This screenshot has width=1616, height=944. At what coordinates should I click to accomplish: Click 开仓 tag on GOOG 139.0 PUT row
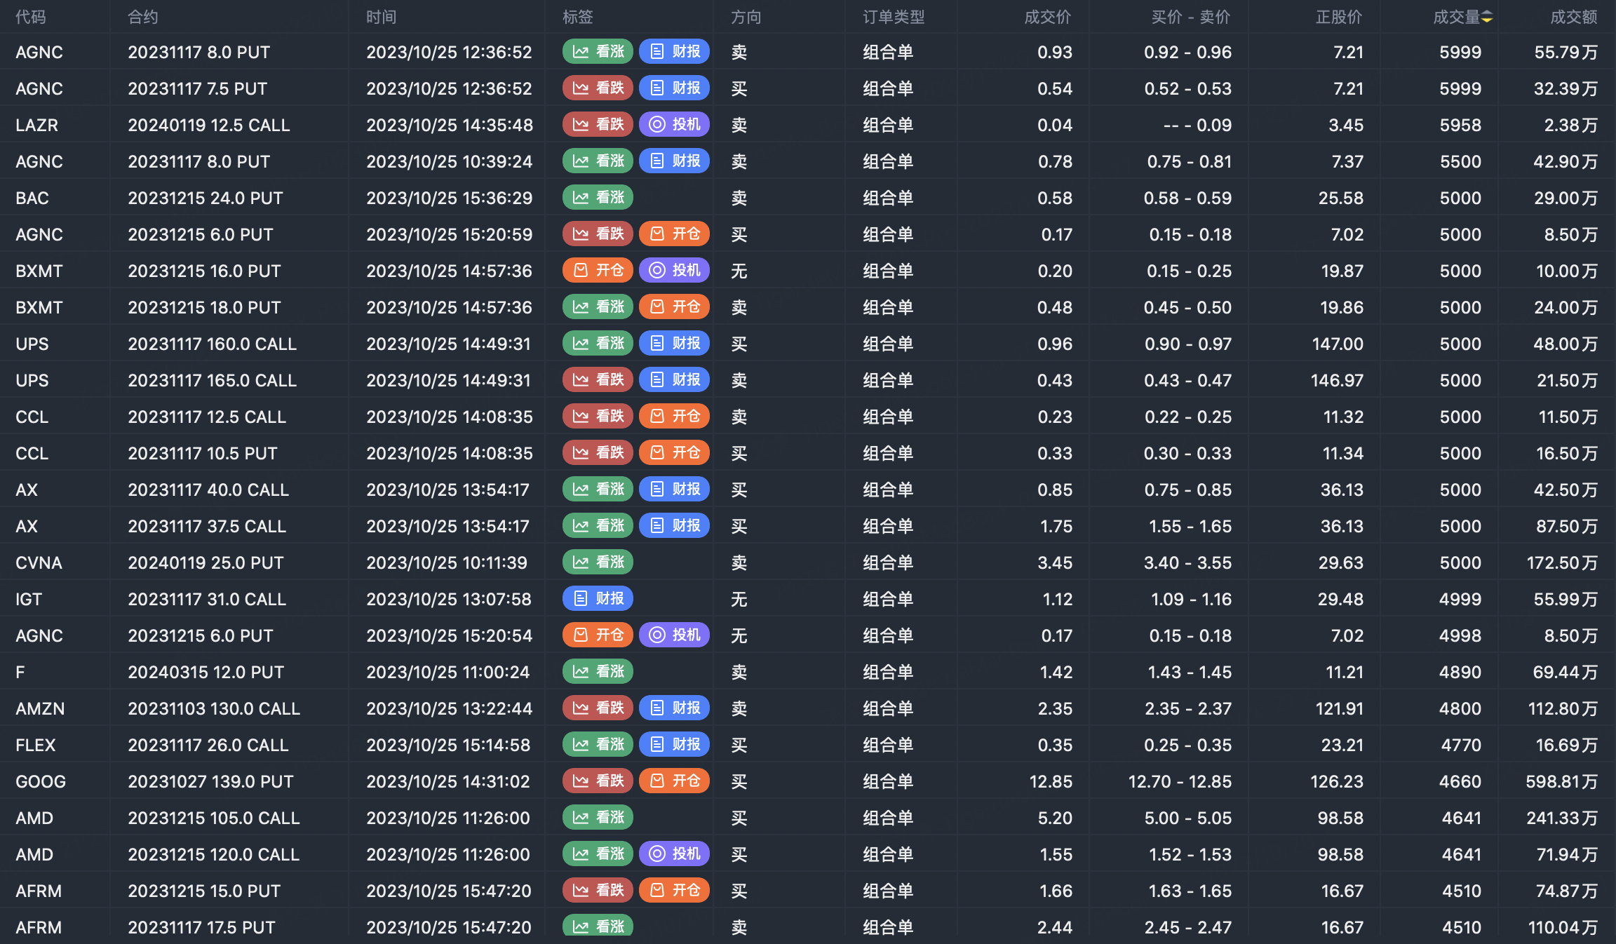point(674,781)
